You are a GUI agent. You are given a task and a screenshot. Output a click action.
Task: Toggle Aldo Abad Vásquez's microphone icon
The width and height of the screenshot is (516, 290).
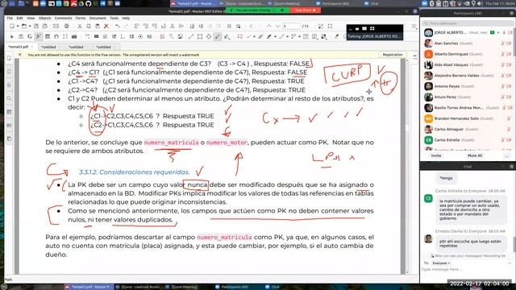click(x=503, y=64)
